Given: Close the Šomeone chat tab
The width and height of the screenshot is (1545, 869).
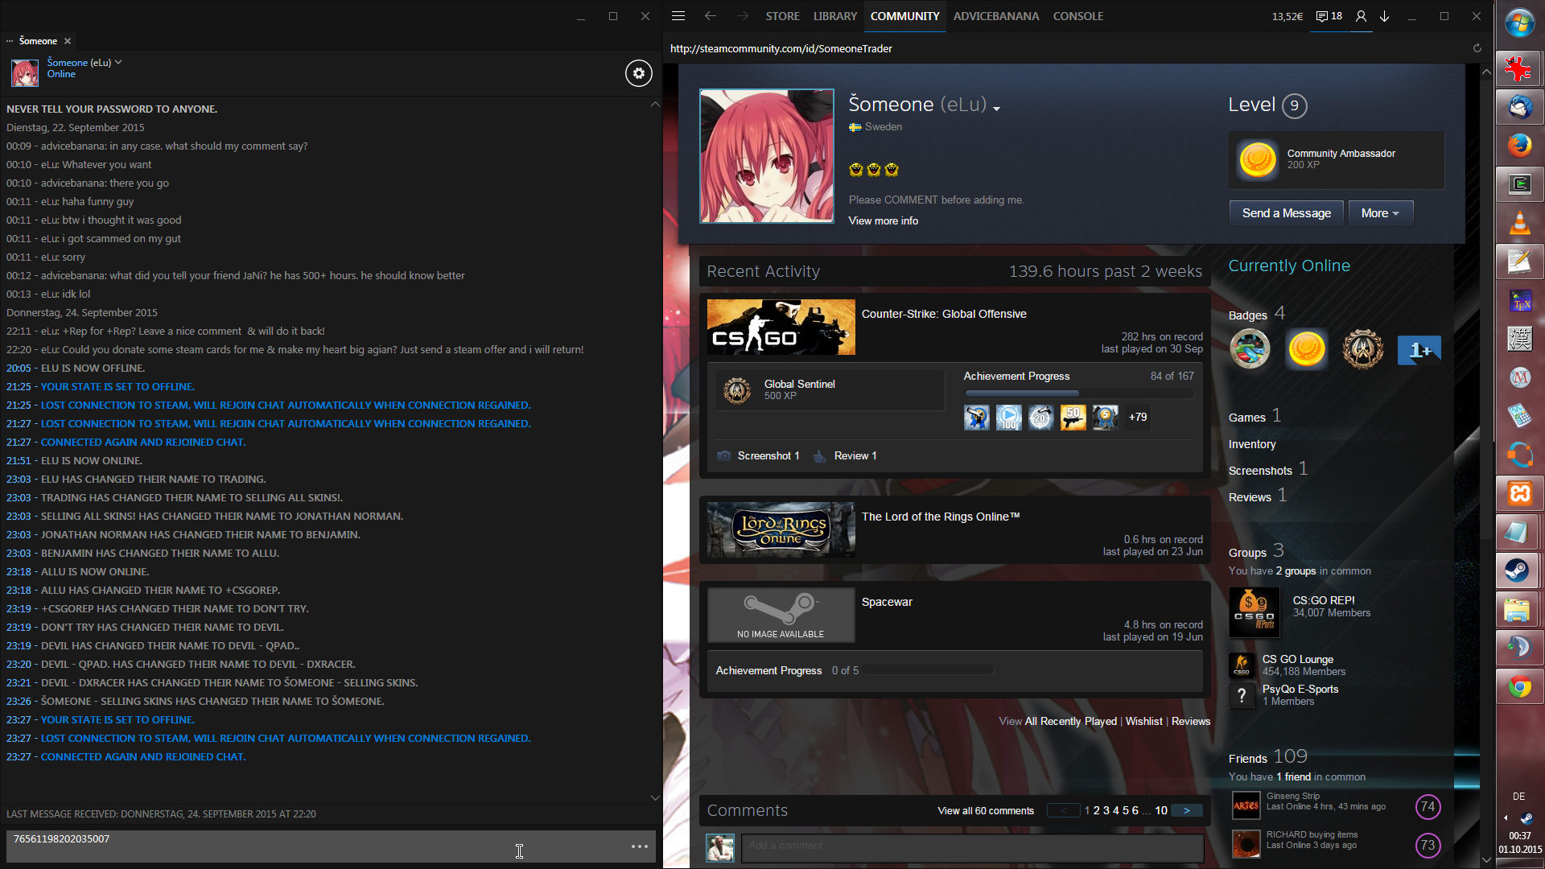Looking at the screenshot, I should [68, 41].
